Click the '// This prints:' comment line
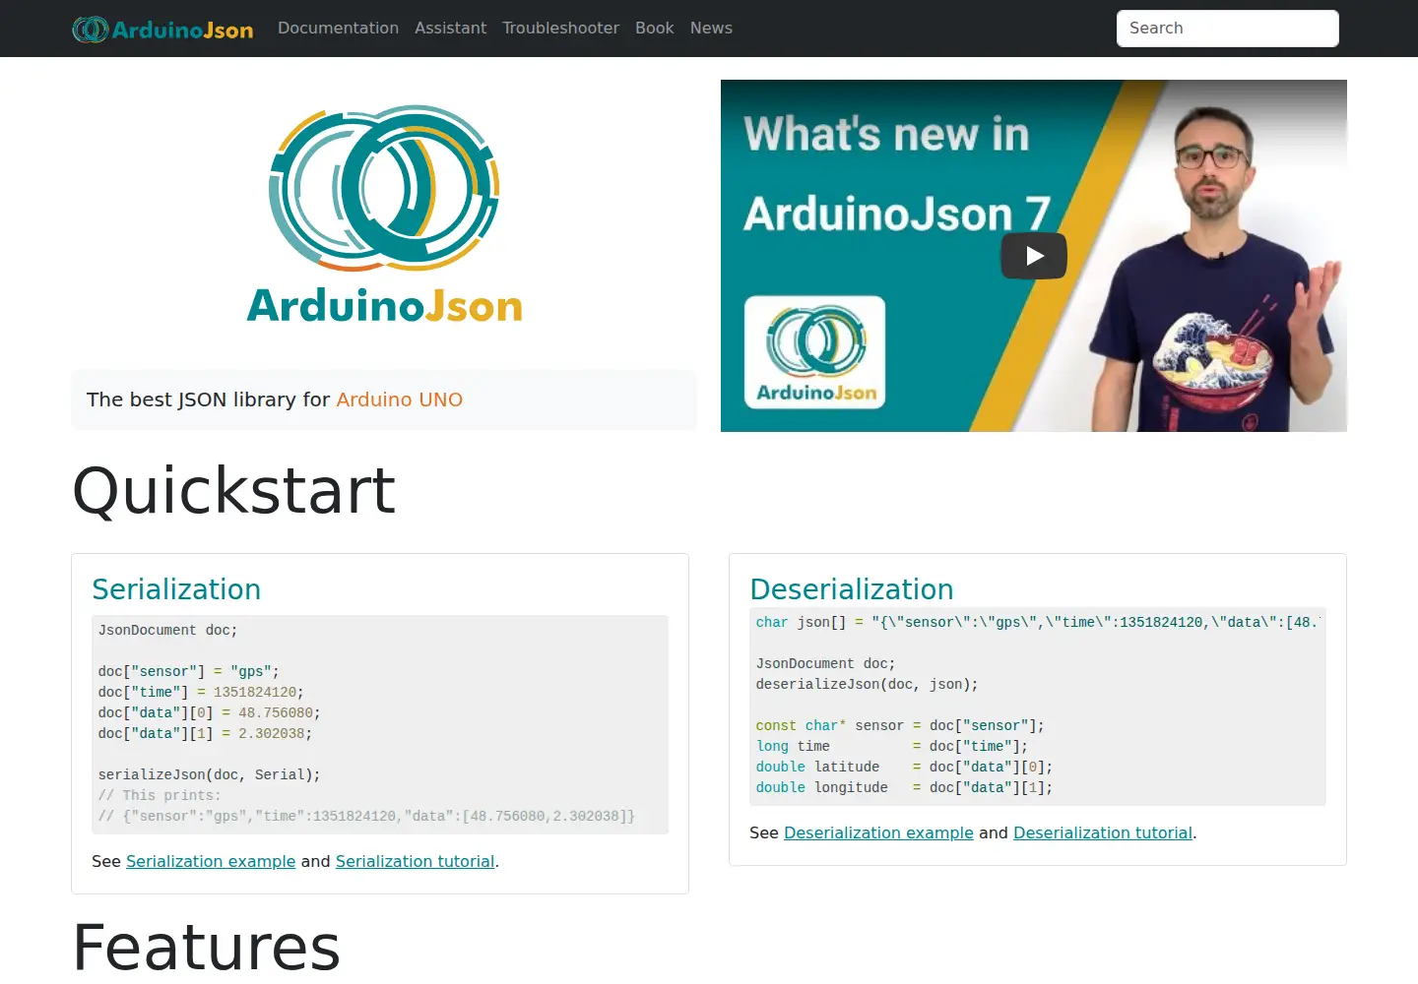 click(x=160, y=795)
